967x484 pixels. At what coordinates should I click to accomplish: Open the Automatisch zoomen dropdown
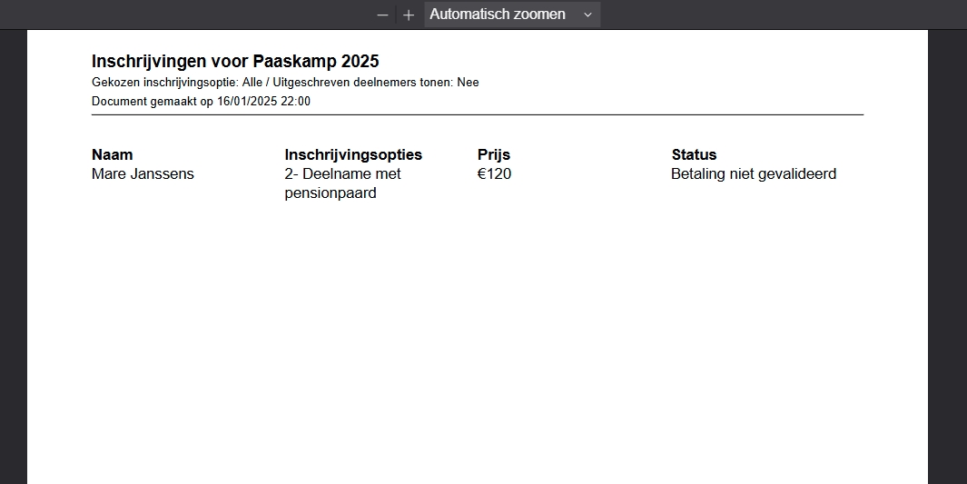[x=512, y=15]
